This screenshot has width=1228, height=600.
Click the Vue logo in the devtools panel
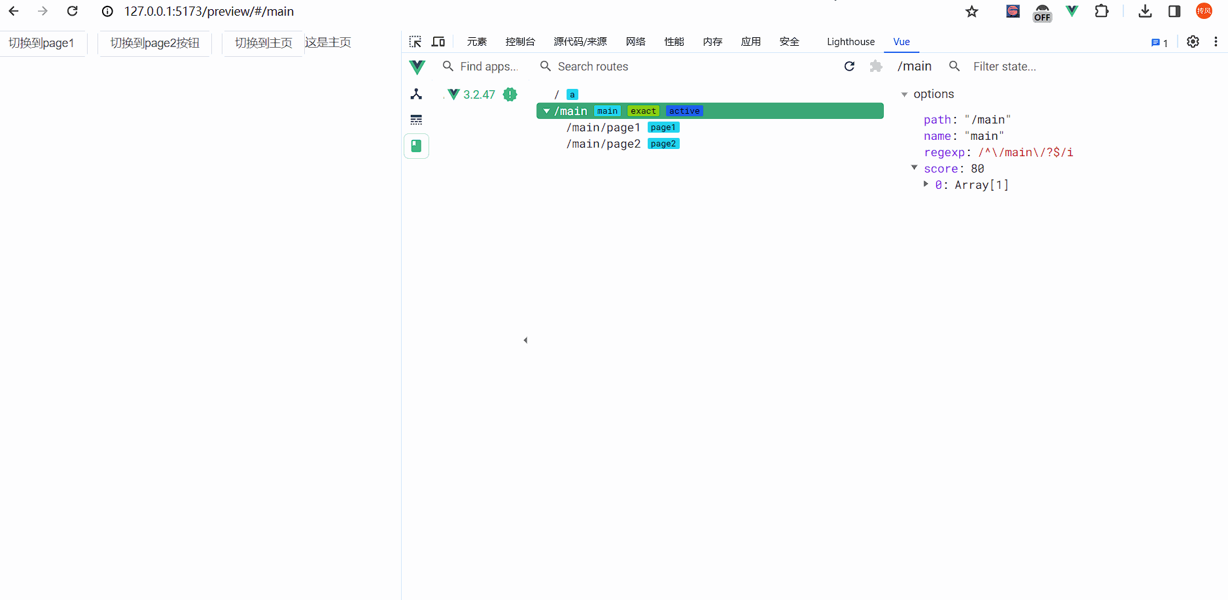417,67
